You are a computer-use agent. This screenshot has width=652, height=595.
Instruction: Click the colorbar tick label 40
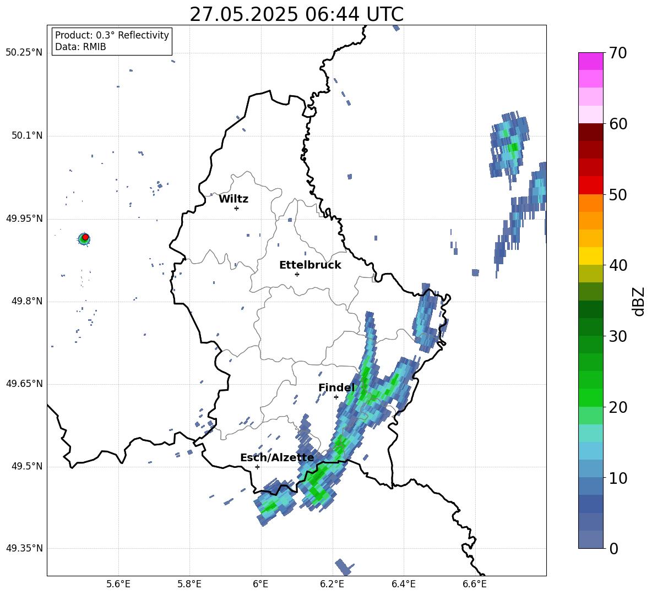coord(618,265)
